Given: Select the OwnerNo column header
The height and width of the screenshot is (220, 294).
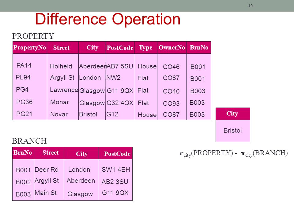Looking at the screenshot, I should pos(172,48).
